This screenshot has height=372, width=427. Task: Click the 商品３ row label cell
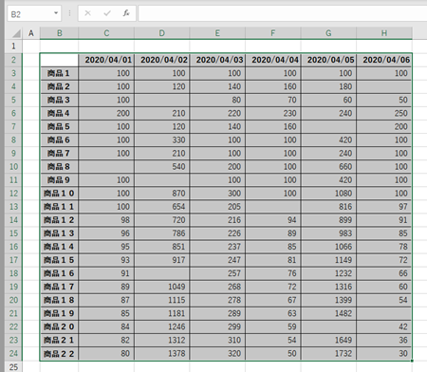59,100
